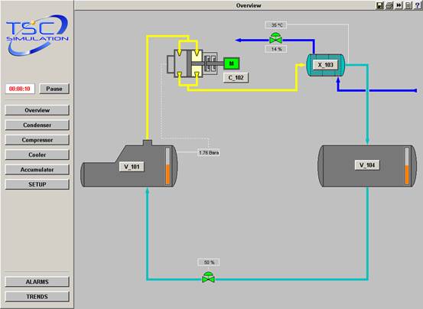Click the fast-forward double arrow icon
Image resolution: width=423 pixels, height=309 pixels.
(399, 5)
